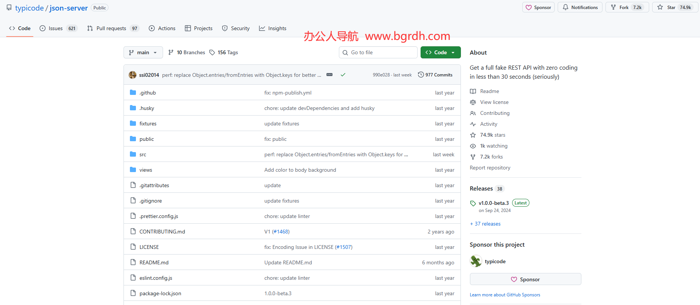Open the v1.0.0-beta.3 release tag
700x305 pixels.
(493, 203)
